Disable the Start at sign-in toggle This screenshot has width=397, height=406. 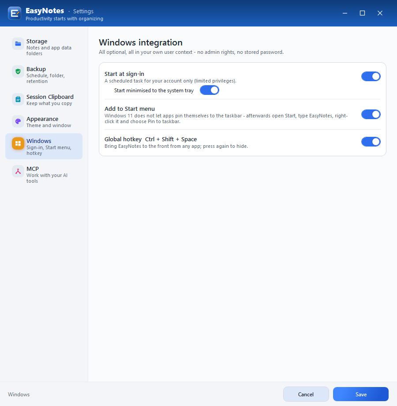[371, 76]
